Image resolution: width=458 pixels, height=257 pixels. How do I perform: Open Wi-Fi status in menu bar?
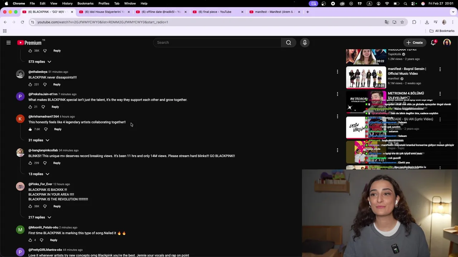pyautogui.click(x=387, y=4)
